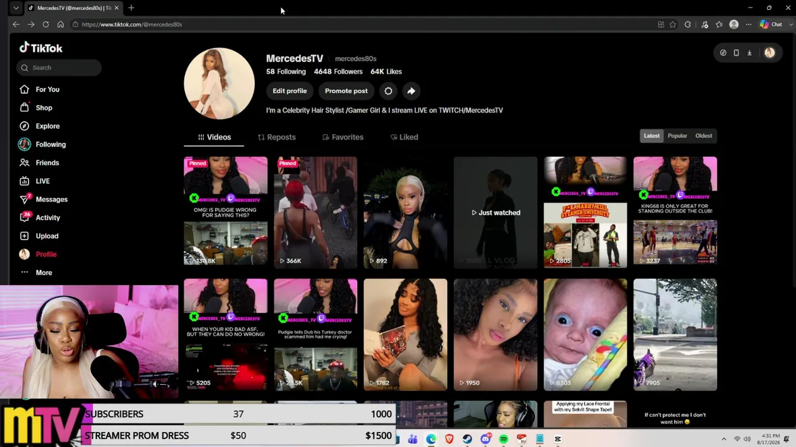This screenshot has height=447, width=796.
Task: Click the TikTok search field
Action: (x=59, y=68)
